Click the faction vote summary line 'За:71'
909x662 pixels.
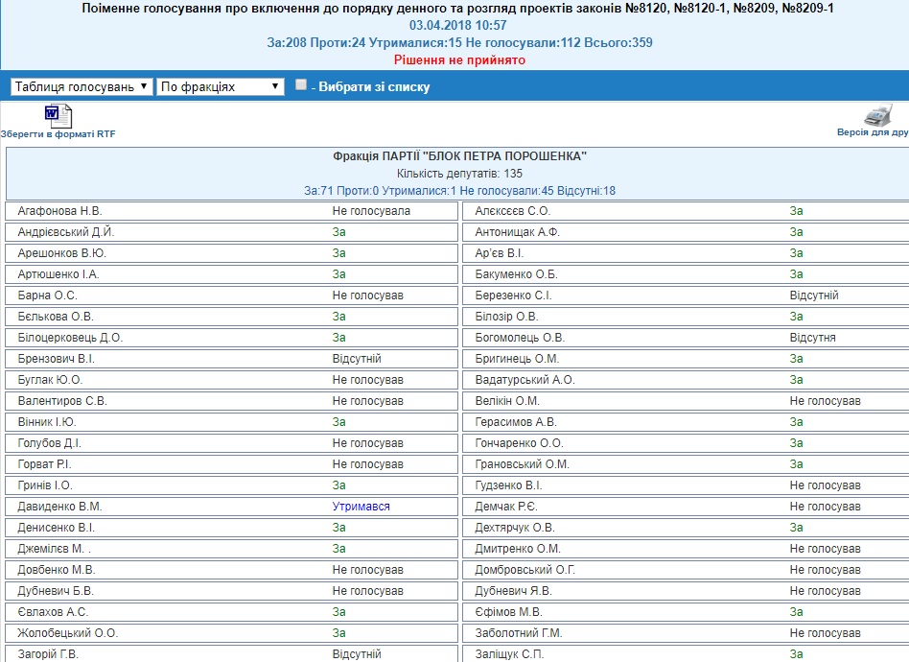pos(459,191)
